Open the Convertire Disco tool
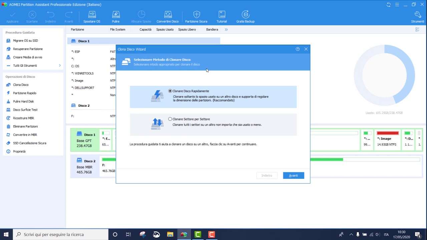The image size is (427, 240). pyautogui.click(x=167, y=17)
